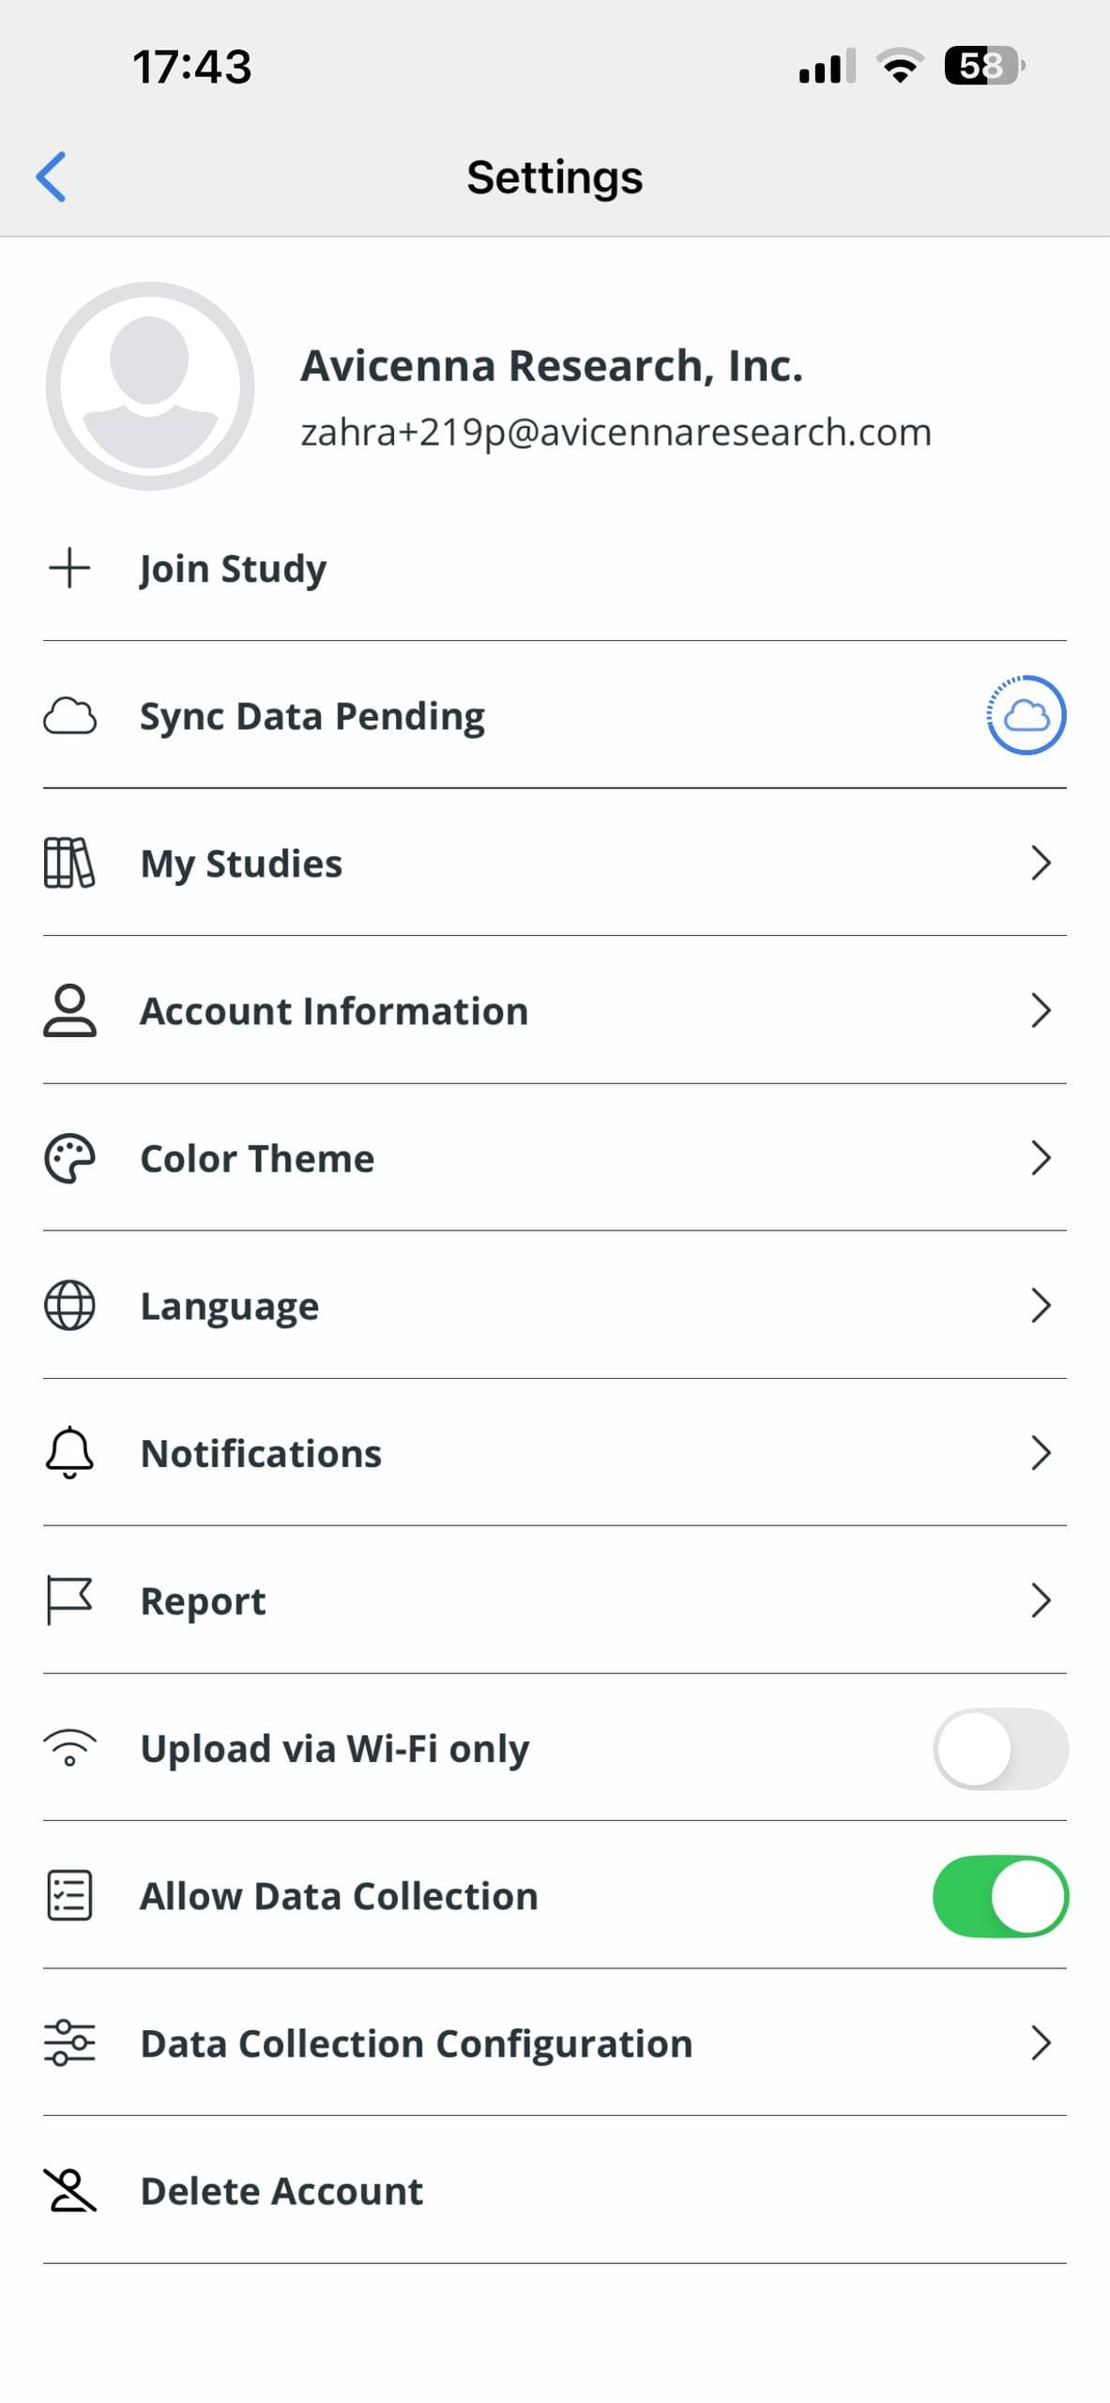Tap the cloud sync progress icon
This screenshot has width=1110, height=2403.
tap(1026, 715)
